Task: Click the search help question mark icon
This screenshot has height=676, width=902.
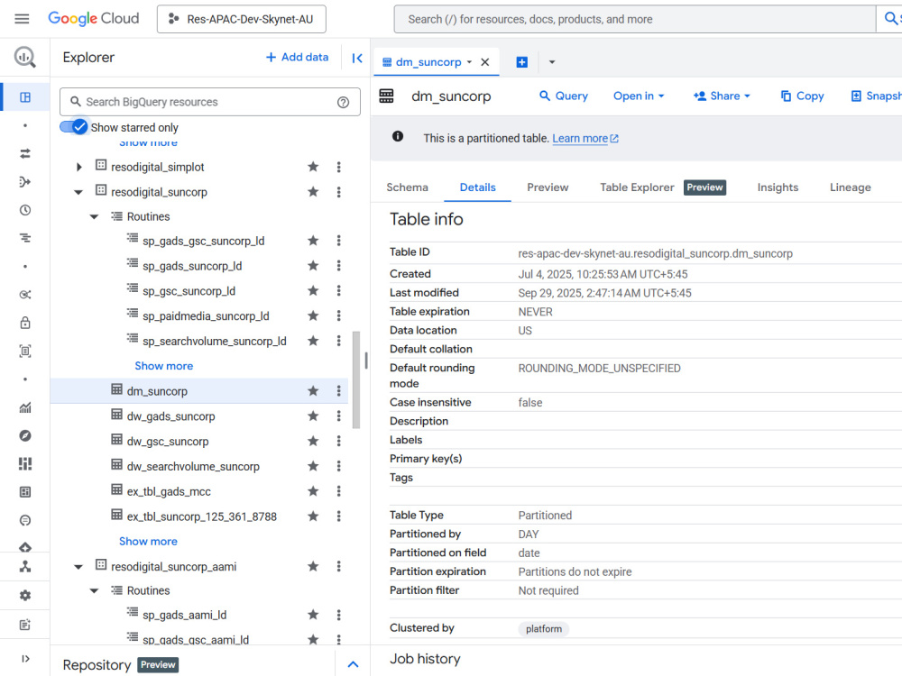Action: (x=344, y=103)
